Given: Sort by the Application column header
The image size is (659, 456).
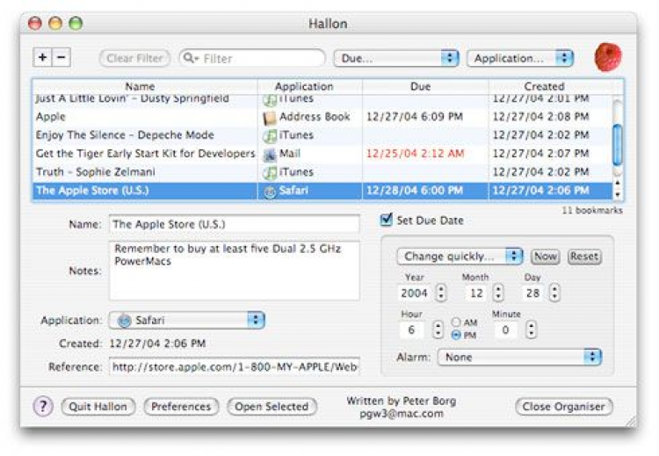Looking at the screenshot, I should click(310, 87).
